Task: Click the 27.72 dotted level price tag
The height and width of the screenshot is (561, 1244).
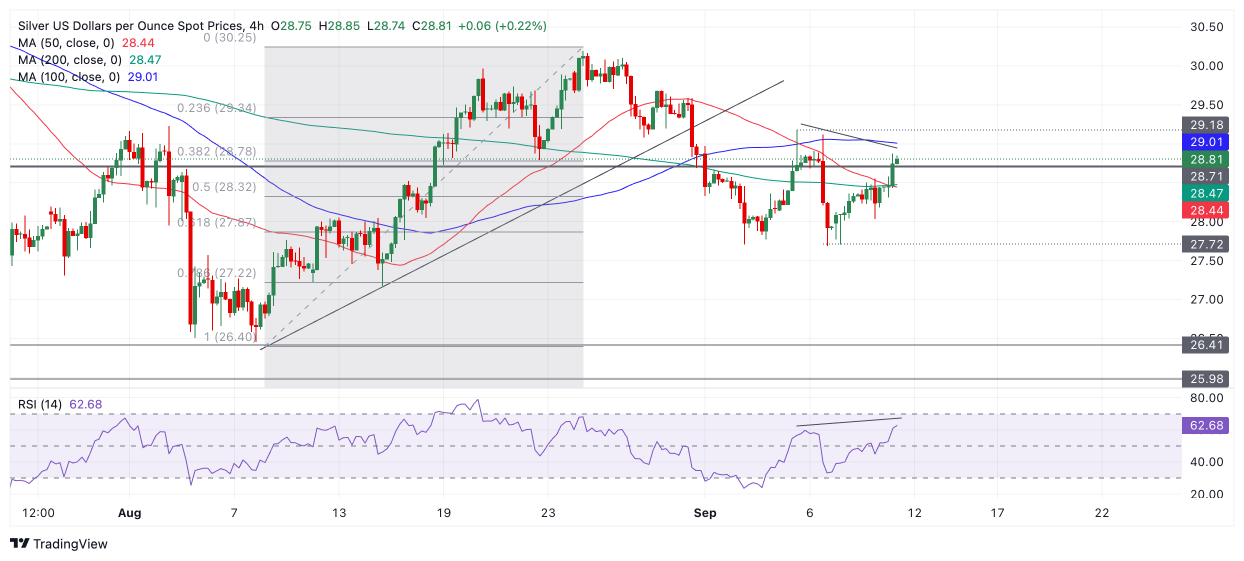Action: (x=1205, y=244)
